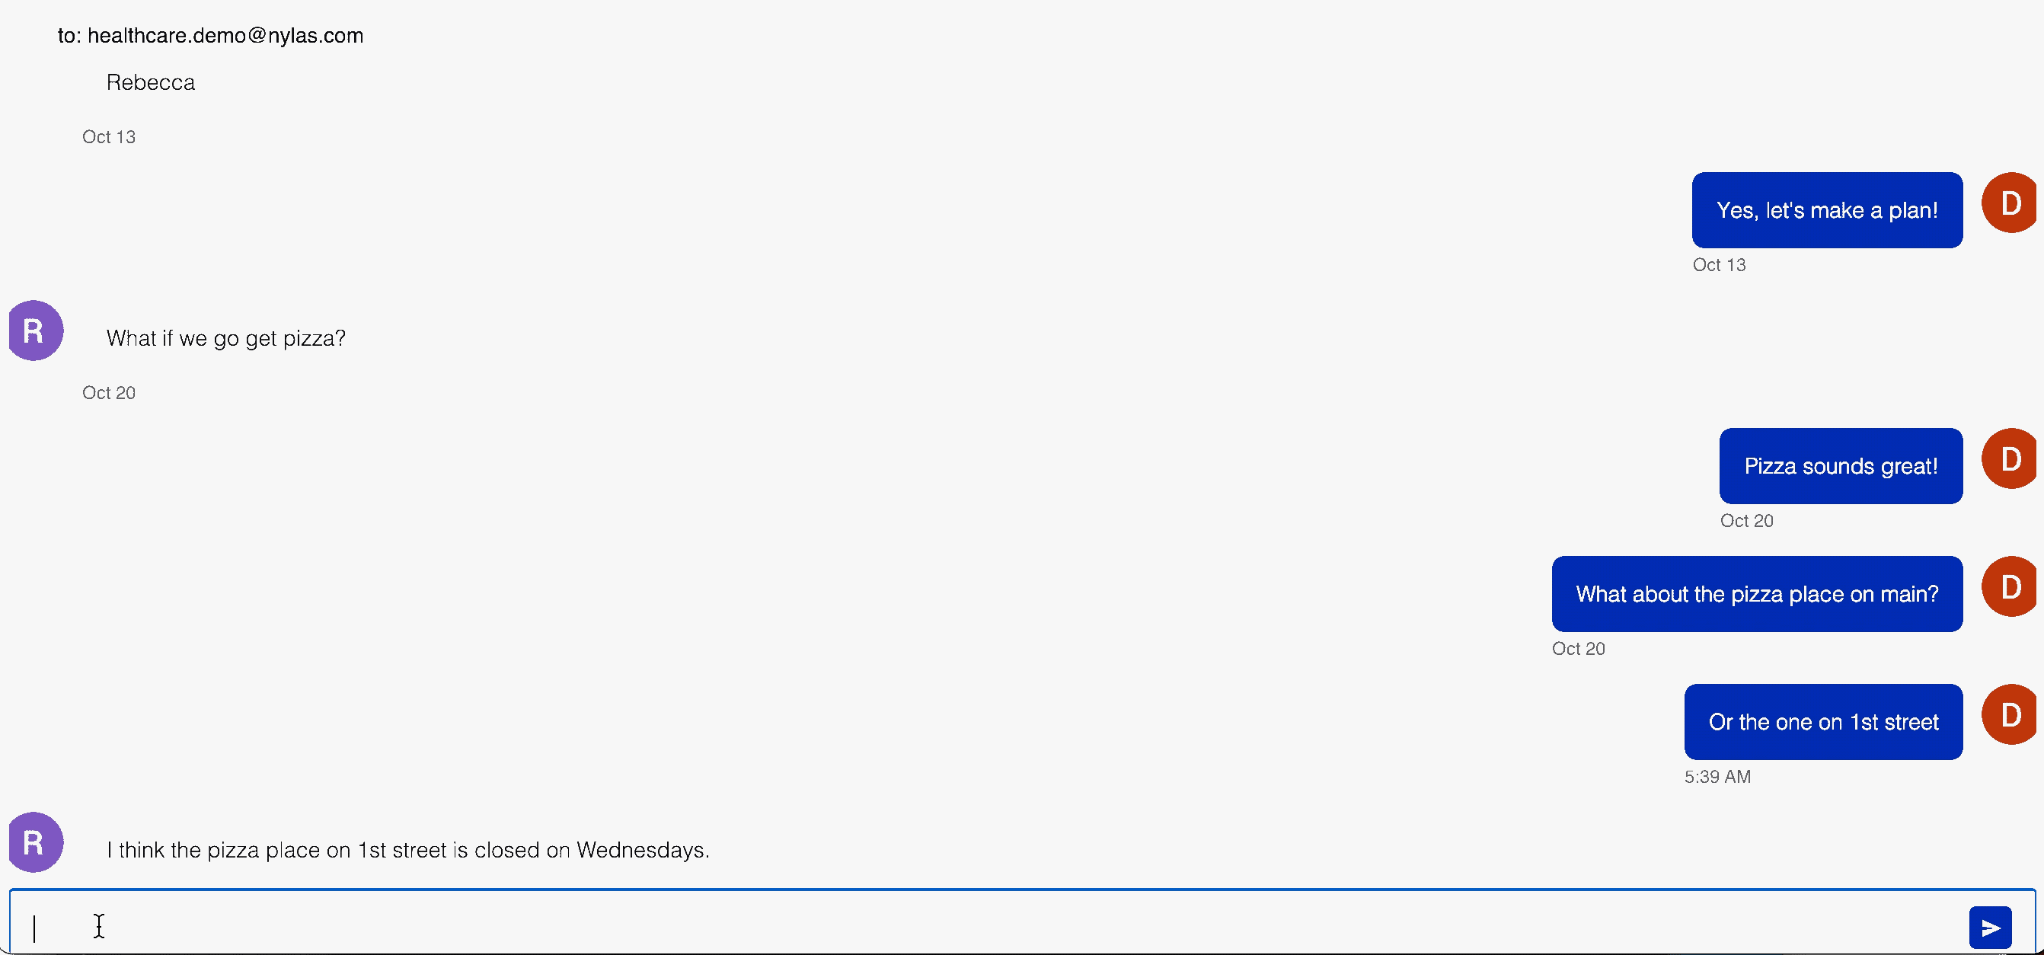The width and height of the screenshot is (2044, 955).
Task: Click the Rebecca contact name
Action: coord(152,81)
